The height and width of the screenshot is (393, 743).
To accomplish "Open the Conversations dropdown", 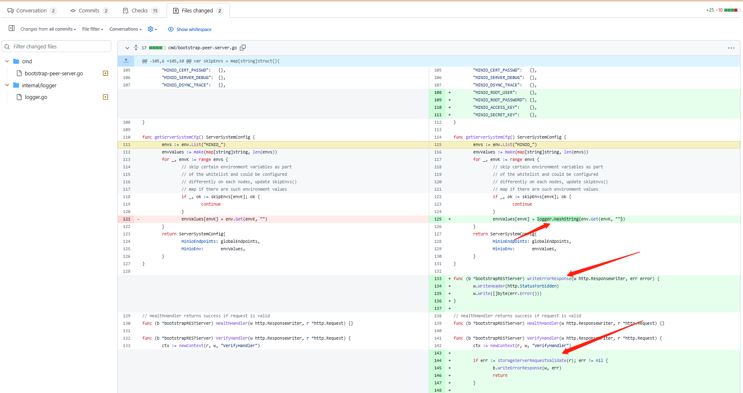I will (x=125, y=29).
